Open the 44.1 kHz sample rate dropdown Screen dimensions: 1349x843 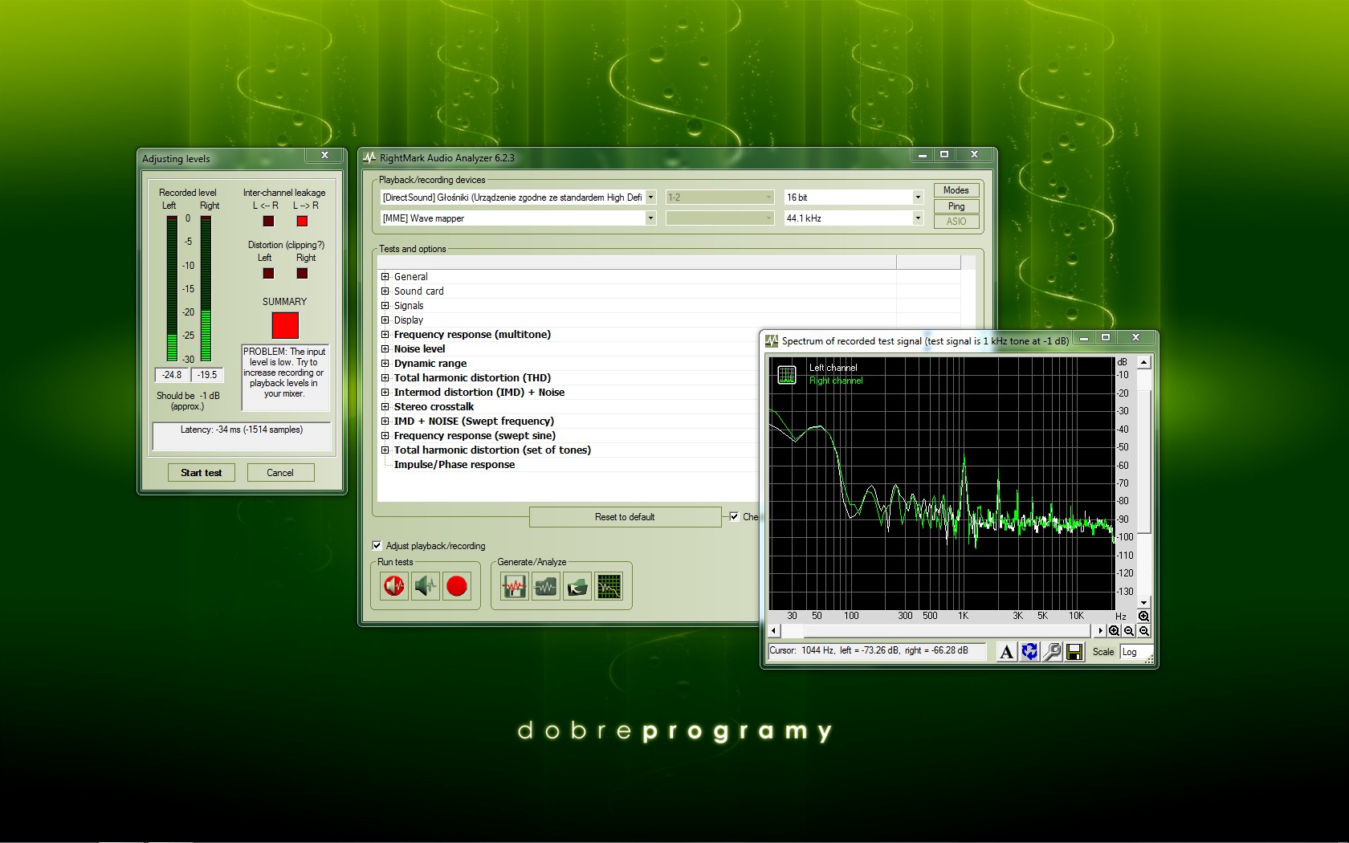(918, 218)
